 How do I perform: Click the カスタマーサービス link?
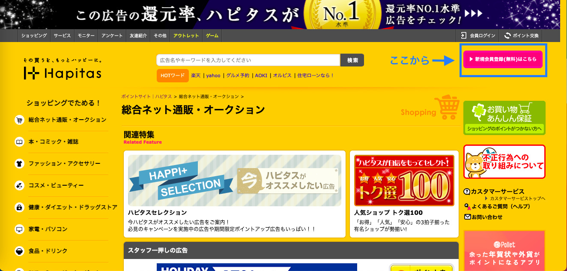point(497,191)
